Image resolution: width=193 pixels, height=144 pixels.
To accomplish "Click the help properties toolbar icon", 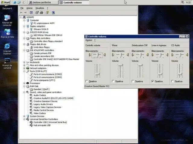I will pos(47,13).
